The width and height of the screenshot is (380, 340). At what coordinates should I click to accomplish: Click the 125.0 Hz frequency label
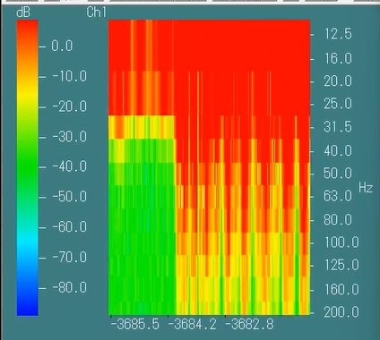click(341, 265)
